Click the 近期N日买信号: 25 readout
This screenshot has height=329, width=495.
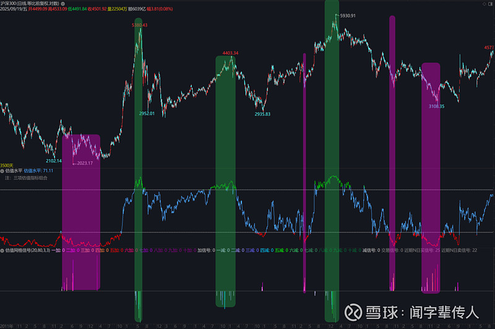pyautogui.click(x=422, y=250)
